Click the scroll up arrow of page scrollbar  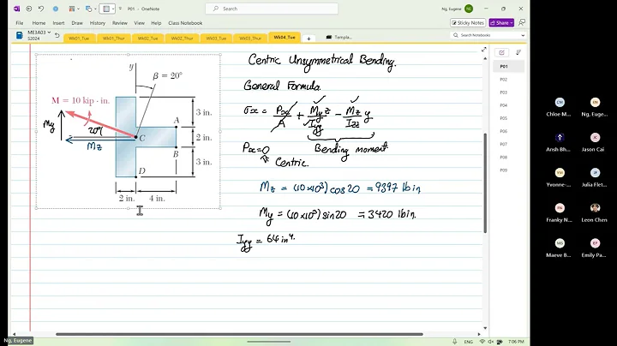(485, 58)
